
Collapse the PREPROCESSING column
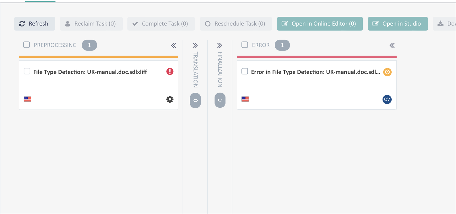tap(173, 46)
